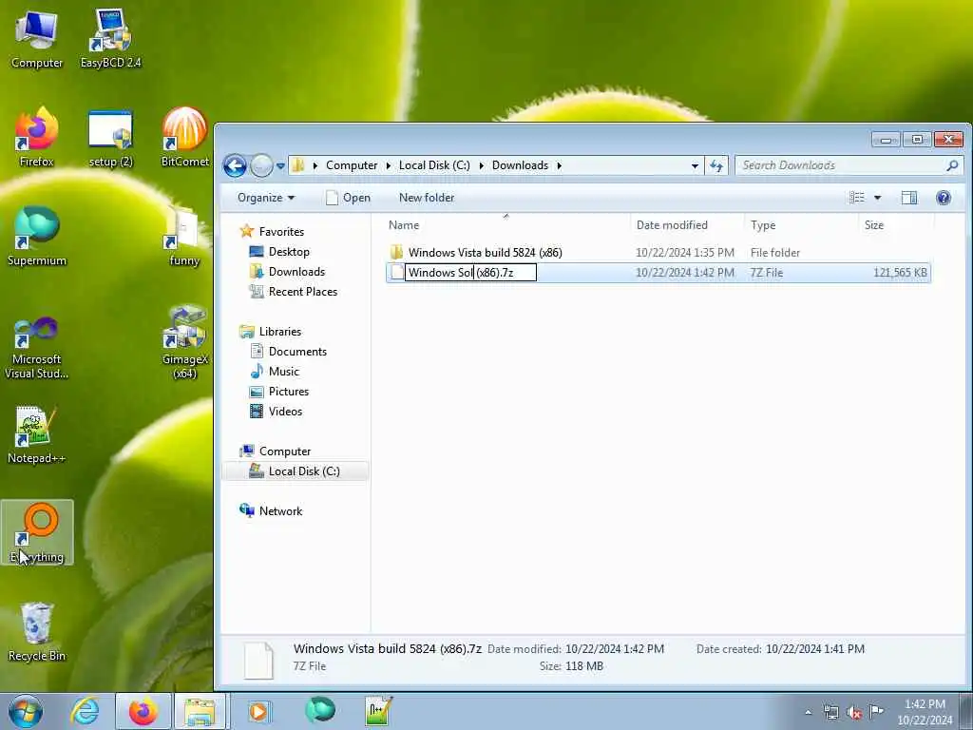Expand the arrow after Computer breadcrumb

(x=389, y=165)
